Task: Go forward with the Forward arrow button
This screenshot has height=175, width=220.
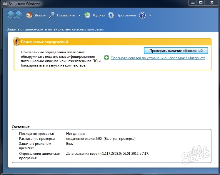Action: [x=19, y=15]
